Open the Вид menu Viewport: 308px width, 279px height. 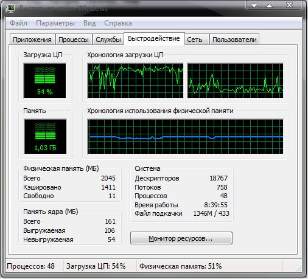pyautogui.click(x=89, y=23)
